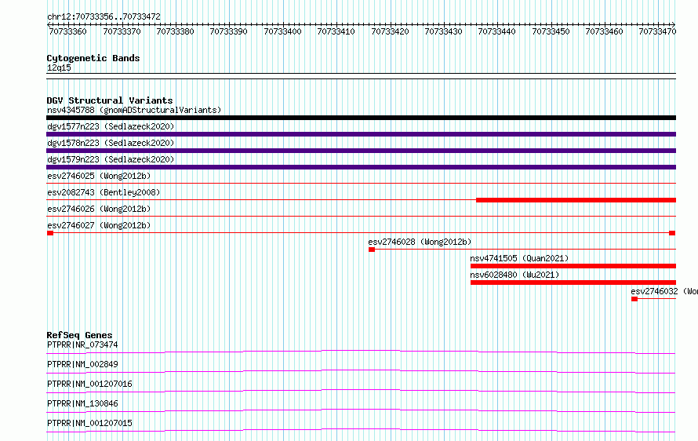Click the black cytogenetic band 12q15 line
This screenshot has height=441, width=698.
361,76
